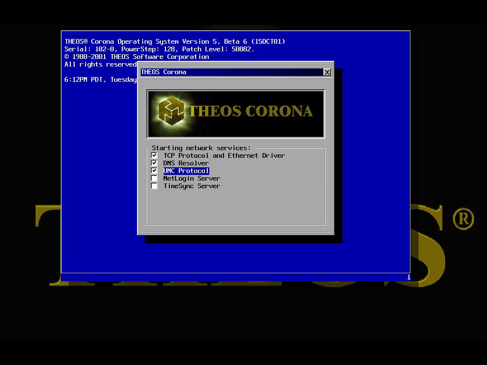Click the TimeSync Server label
Screen dimensions: 487x365
(192, 186)
